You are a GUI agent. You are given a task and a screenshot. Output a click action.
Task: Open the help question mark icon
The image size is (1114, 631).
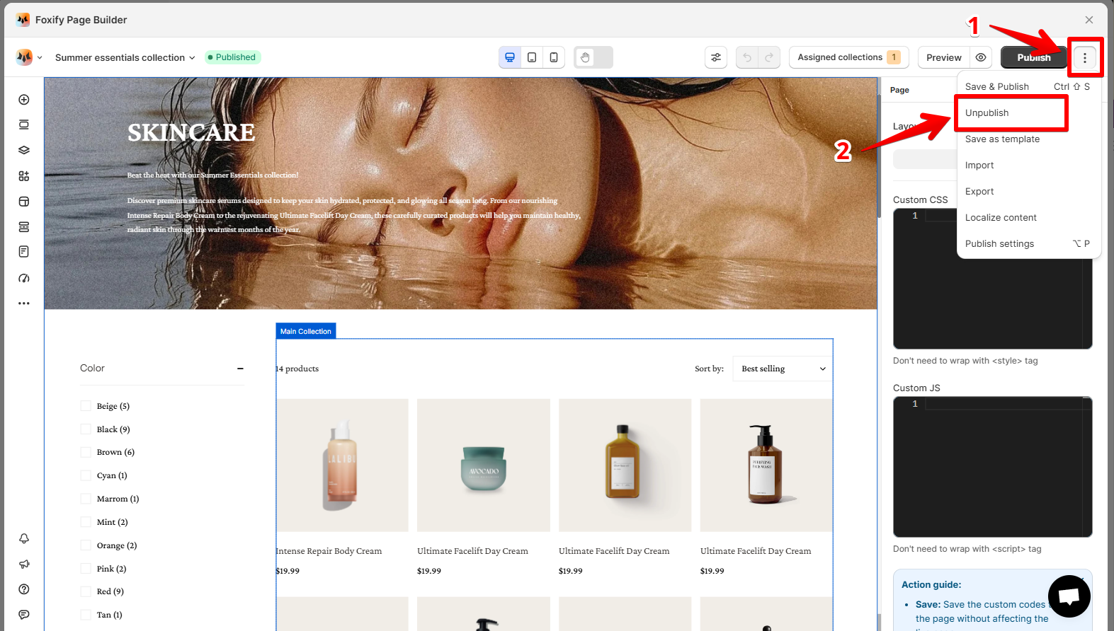24,589
